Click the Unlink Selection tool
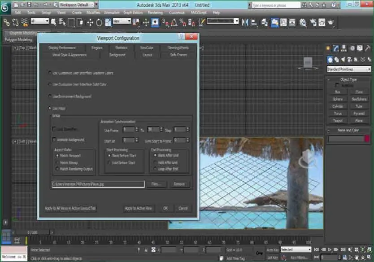The width and height of the screenshot is (374, 262). point(16,22)
